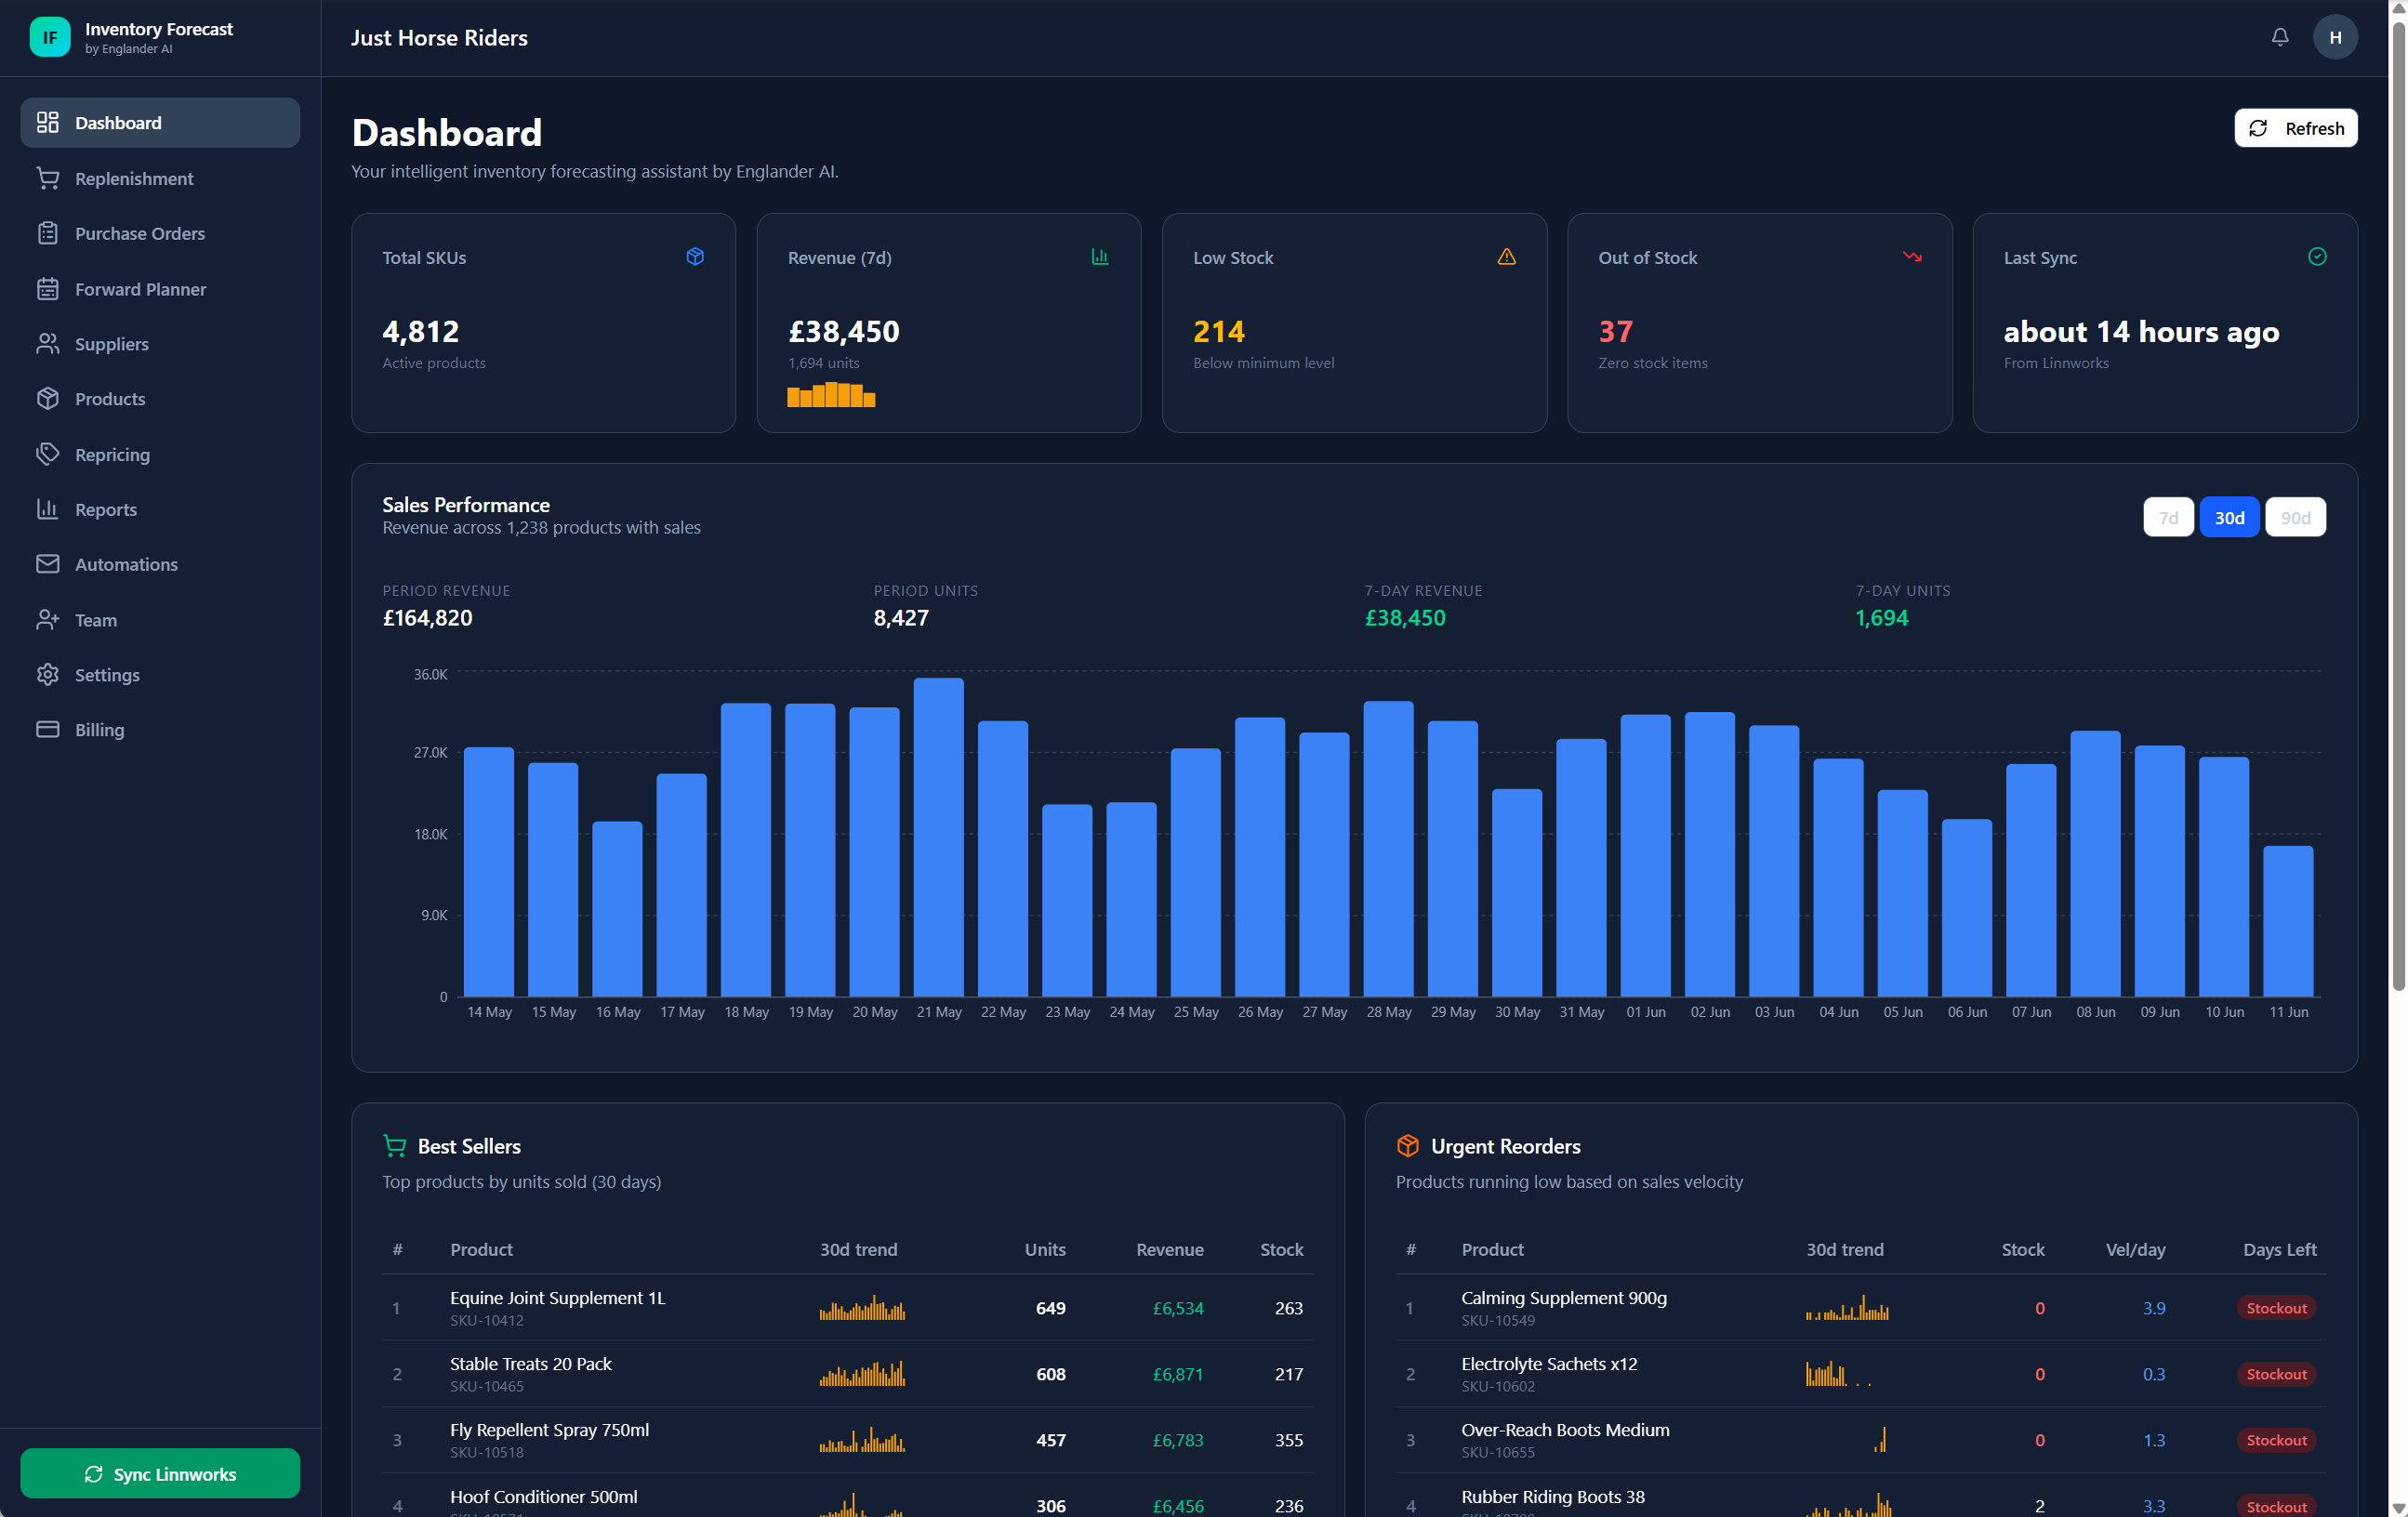This screenshot has height=1517, width=2408.
Task: Click the Sync Linnworks button
Action: 160,1473
